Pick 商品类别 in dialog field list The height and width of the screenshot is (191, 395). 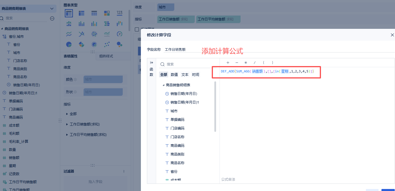click(x=177, y=154)
